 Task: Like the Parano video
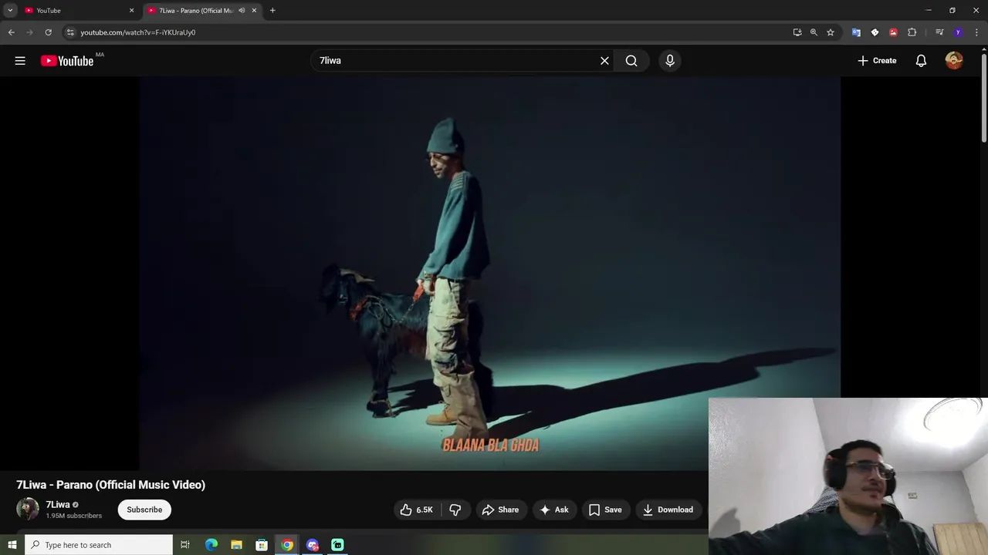416,510
